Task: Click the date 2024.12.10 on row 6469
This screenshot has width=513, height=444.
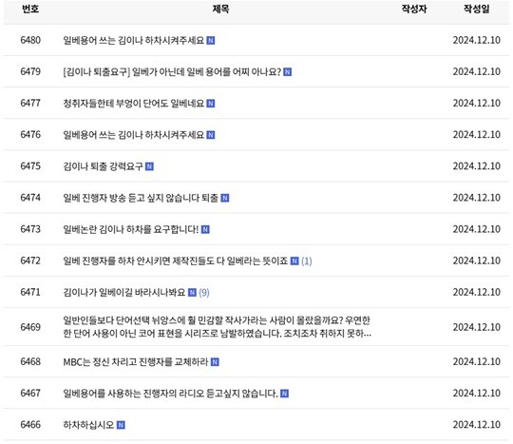Action: (x=477, y=327)
